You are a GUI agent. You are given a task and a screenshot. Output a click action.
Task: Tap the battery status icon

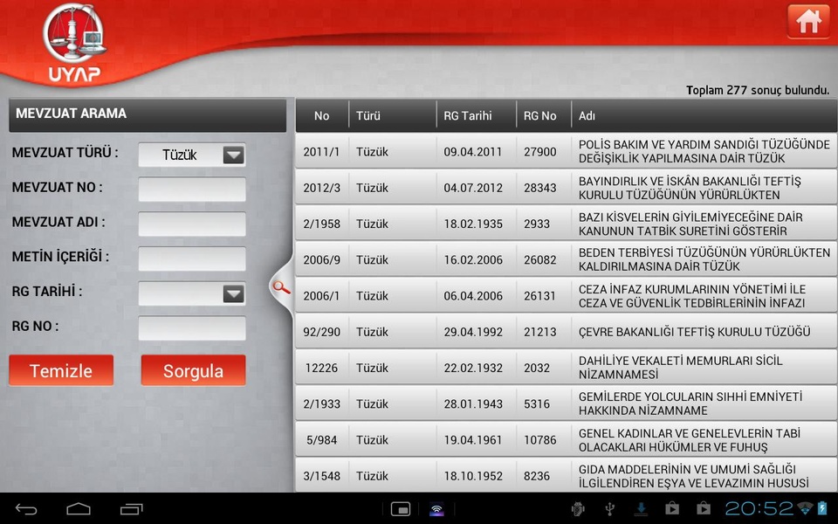tap(822, 508)
